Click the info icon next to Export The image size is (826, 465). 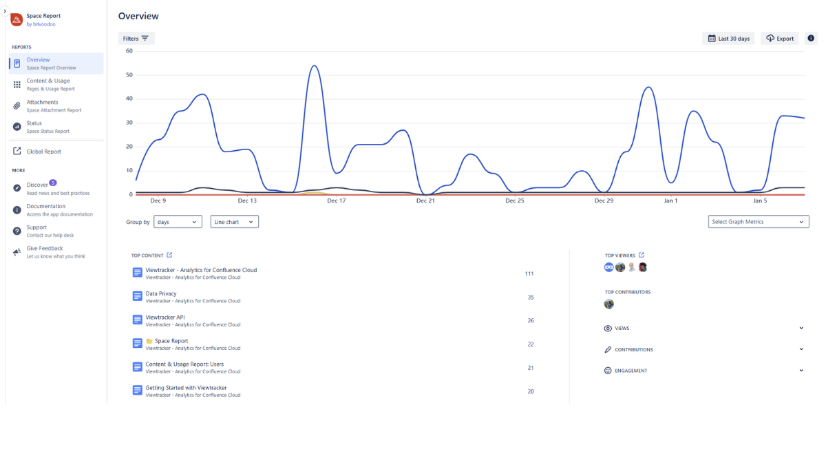[811, 39]
